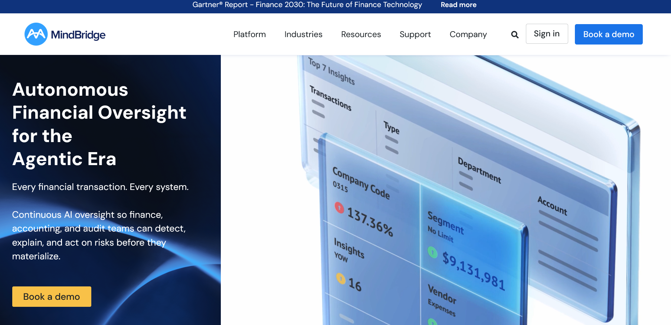Open the Resources menu
Screen dimensions: 671x325
pyautogui.click(x=361, y=34)
